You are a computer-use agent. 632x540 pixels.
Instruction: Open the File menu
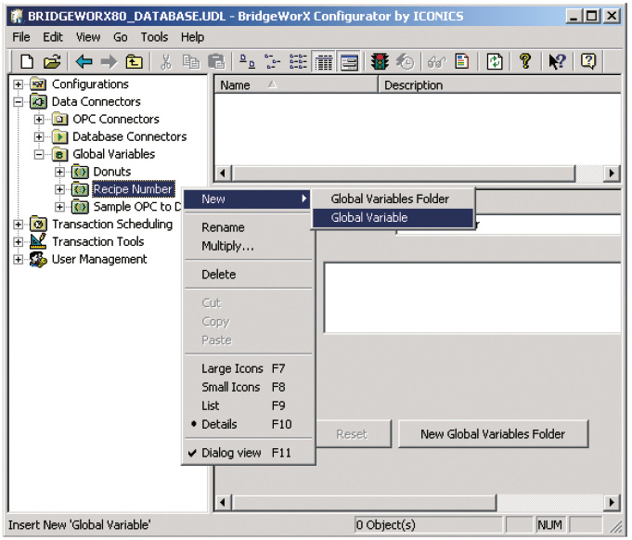click(x=21, y=37)
